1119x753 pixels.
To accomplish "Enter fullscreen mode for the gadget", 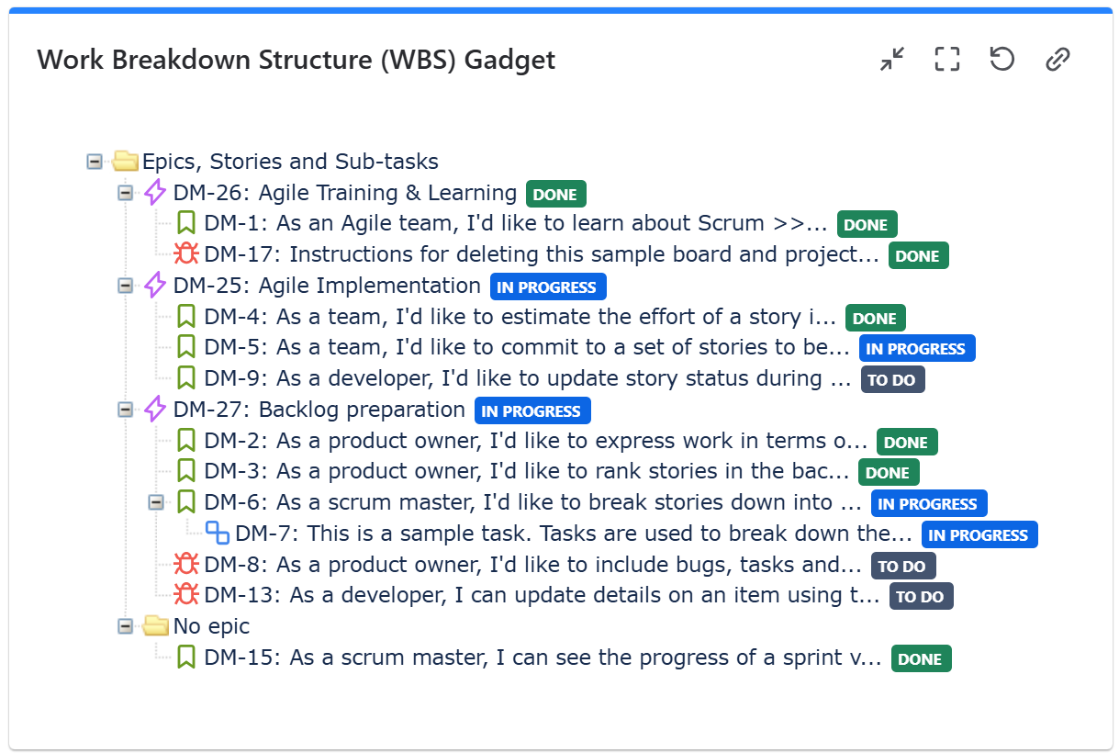I will click(946, 59).
